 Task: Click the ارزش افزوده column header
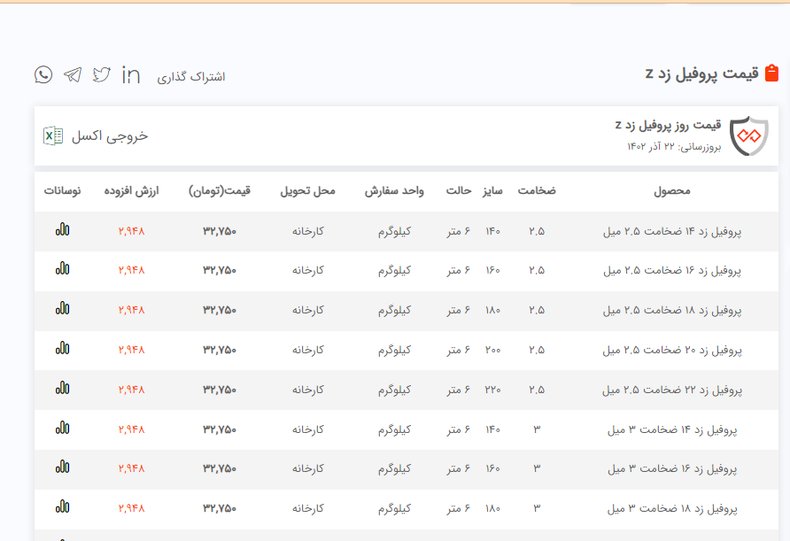[x=131, y=190]
